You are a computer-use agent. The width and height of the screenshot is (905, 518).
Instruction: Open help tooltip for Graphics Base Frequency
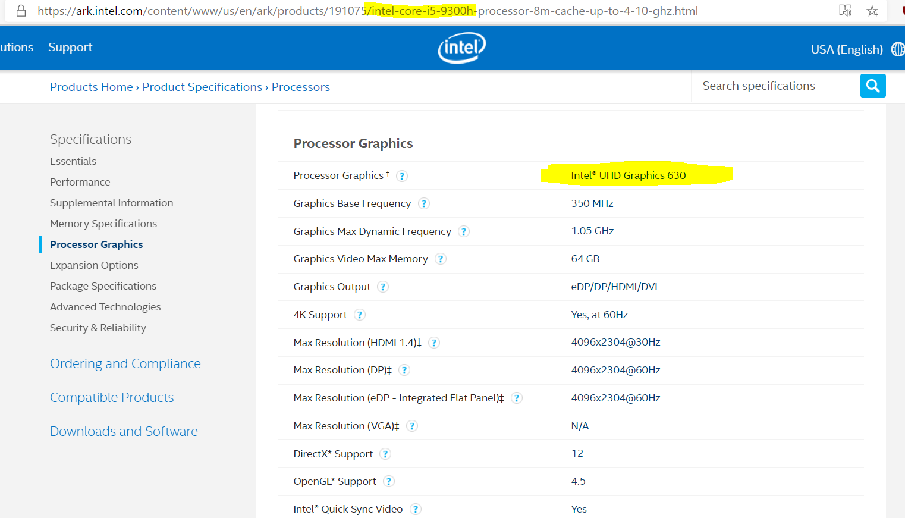pyautogui.click(x=424, y=203)
